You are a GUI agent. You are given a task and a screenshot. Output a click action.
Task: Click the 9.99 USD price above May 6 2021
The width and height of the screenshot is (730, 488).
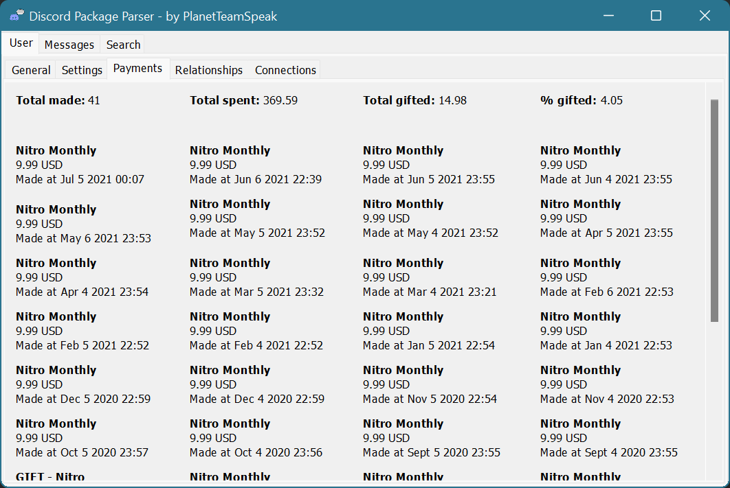coord(39,224)
